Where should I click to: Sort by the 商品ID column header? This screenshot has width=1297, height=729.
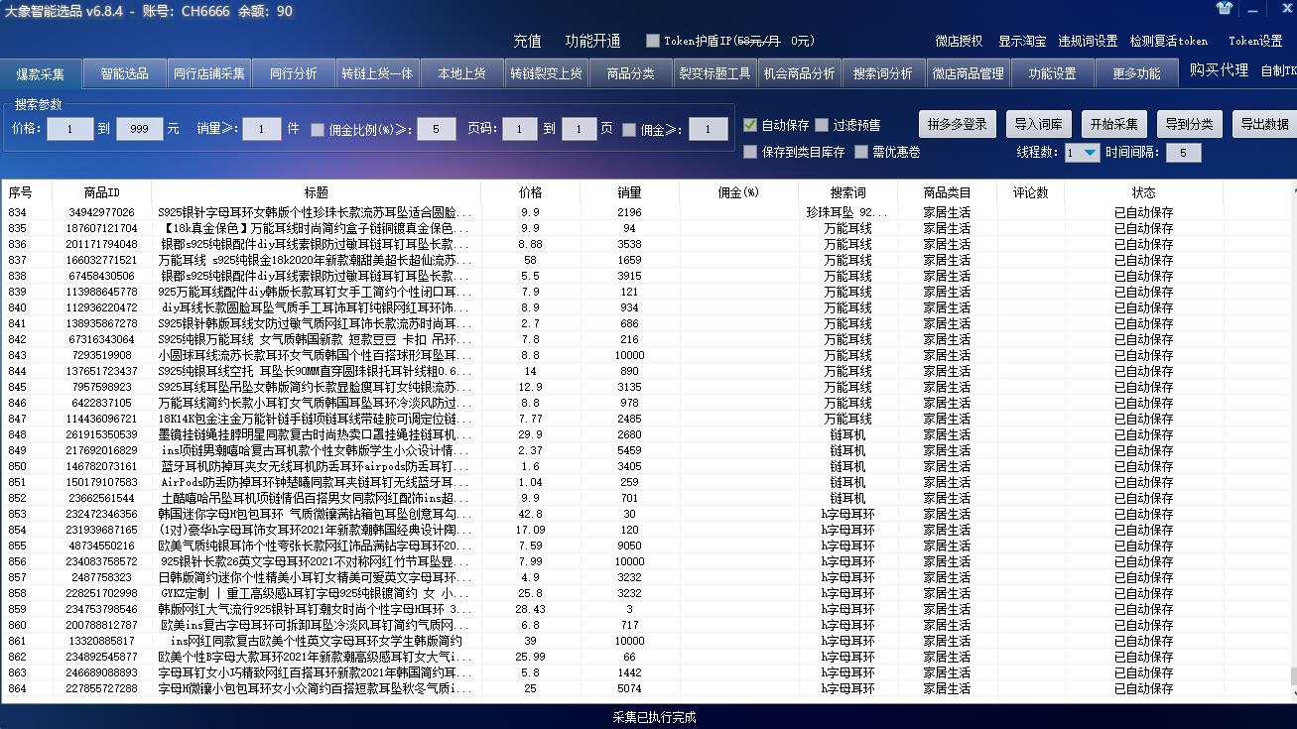[x=102, y=192]
